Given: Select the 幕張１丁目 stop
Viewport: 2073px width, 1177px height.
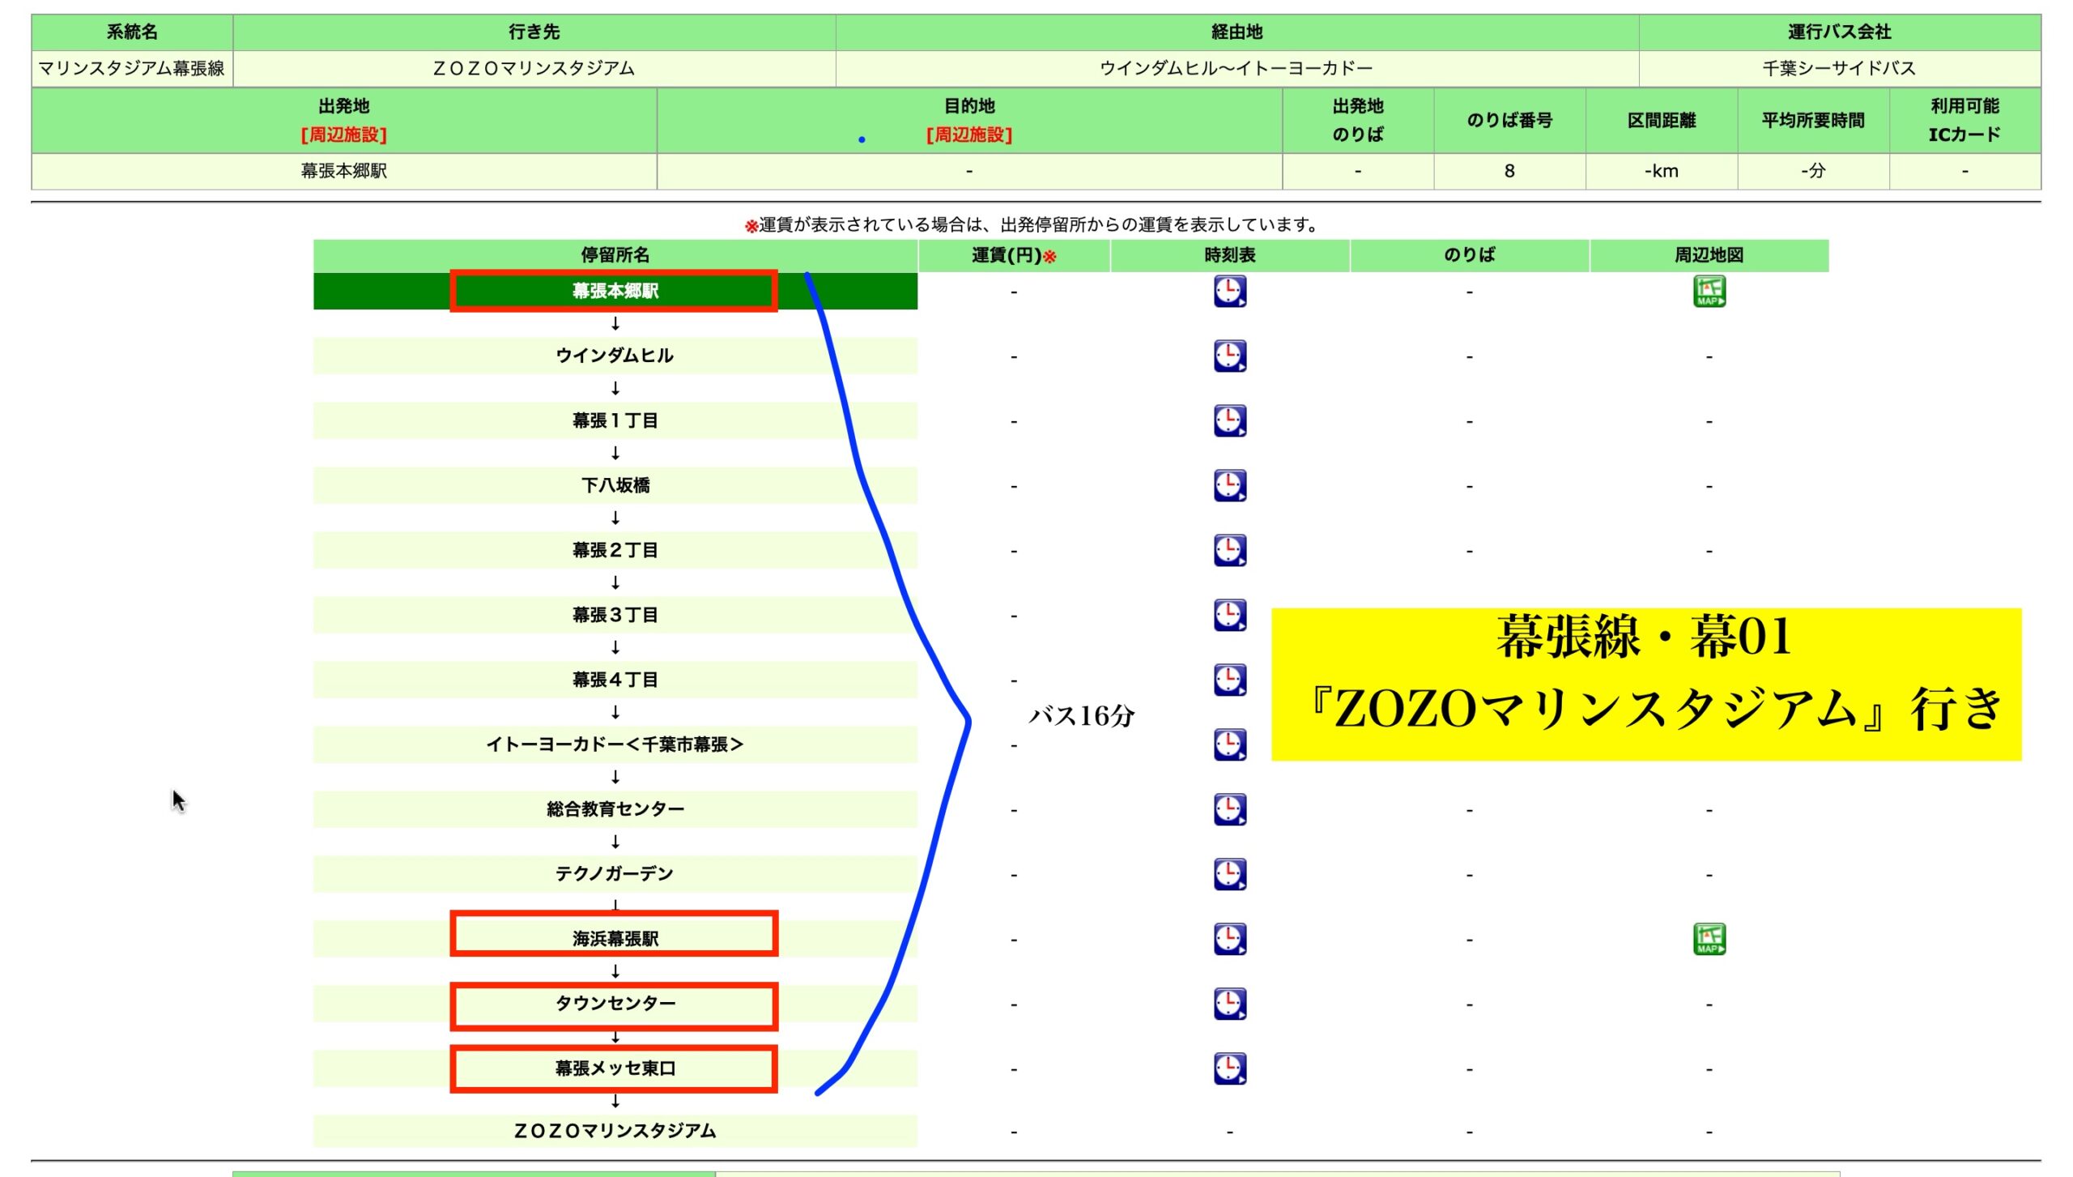Looking at the screenshot, I should pos(615,420).
